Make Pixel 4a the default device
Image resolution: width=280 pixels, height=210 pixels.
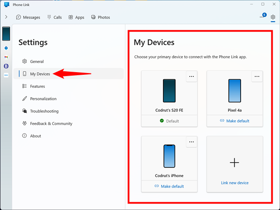pos(235,121)
